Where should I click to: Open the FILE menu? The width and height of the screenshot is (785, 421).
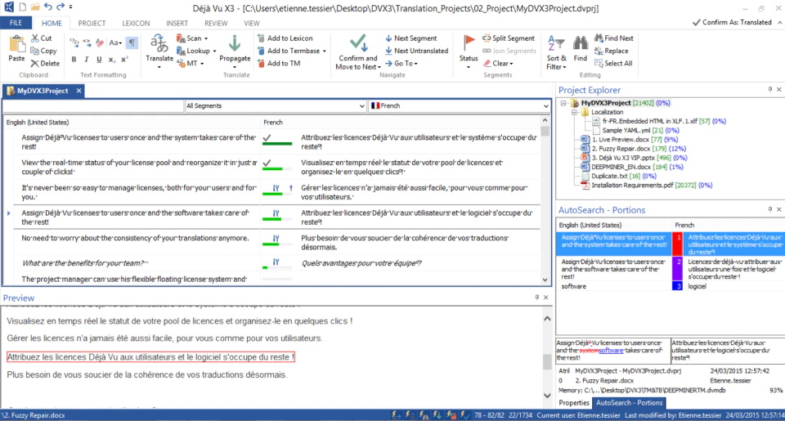tap(16, 23)
